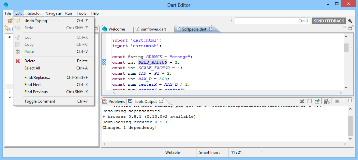Click the Smart Insert status field
The image size is (358, 160).
(x=209, y=153)
